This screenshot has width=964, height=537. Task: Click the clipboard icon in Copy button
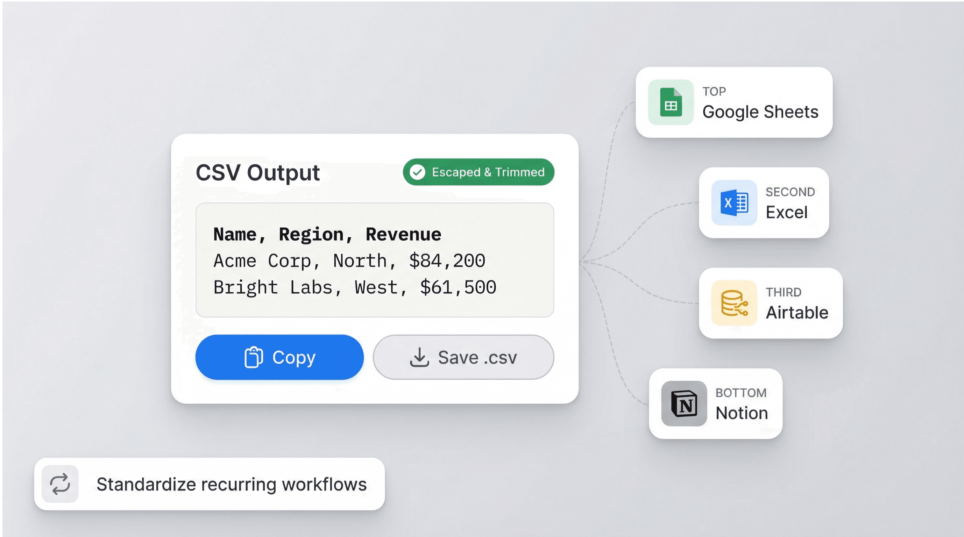pyautogui.click(x=254, y=358)
